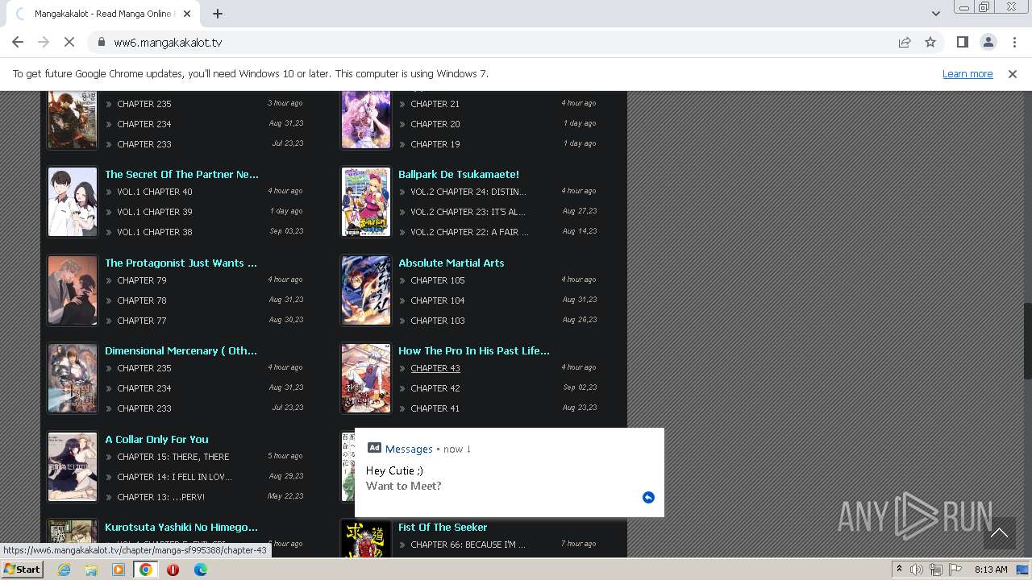Stop loading the page
The height and width of the screenshot is (580, 1032).
coord(69,42)
